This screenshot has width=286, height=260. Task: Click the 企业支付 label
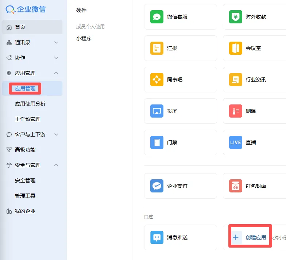(177, 186)
